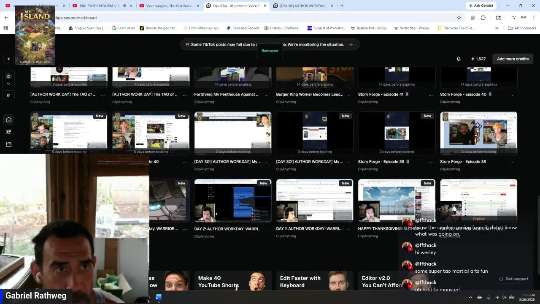Image resolution: width=540 pixels, height=304 pixels.
Task: Open the Shigure Soen Ryu bookmark
Action: click(86, 28)
